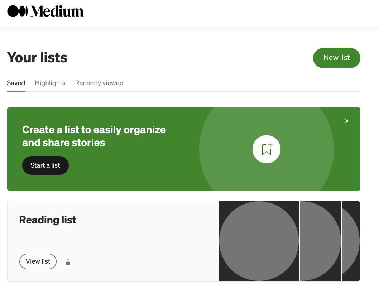This screenshot has height=298, width=379.
Task: Dismiss the green create-list banner
Action: point(347,121)
